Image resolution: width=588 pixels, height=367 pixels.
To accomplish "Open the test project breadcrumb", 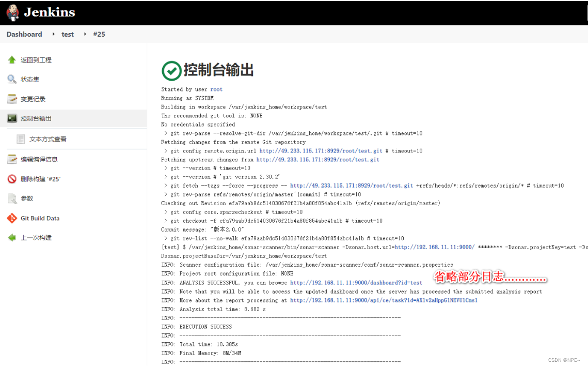I will (x=68, y=34).
